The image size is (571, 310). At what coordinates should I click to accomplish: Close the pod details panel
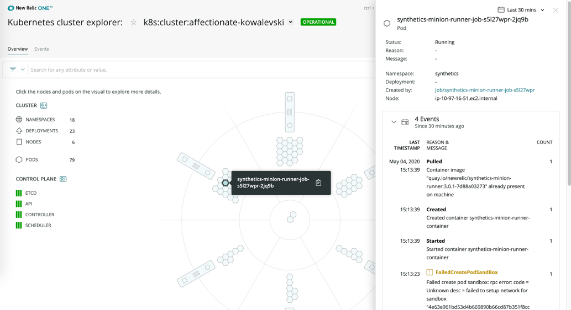click(x=556, y=10)
